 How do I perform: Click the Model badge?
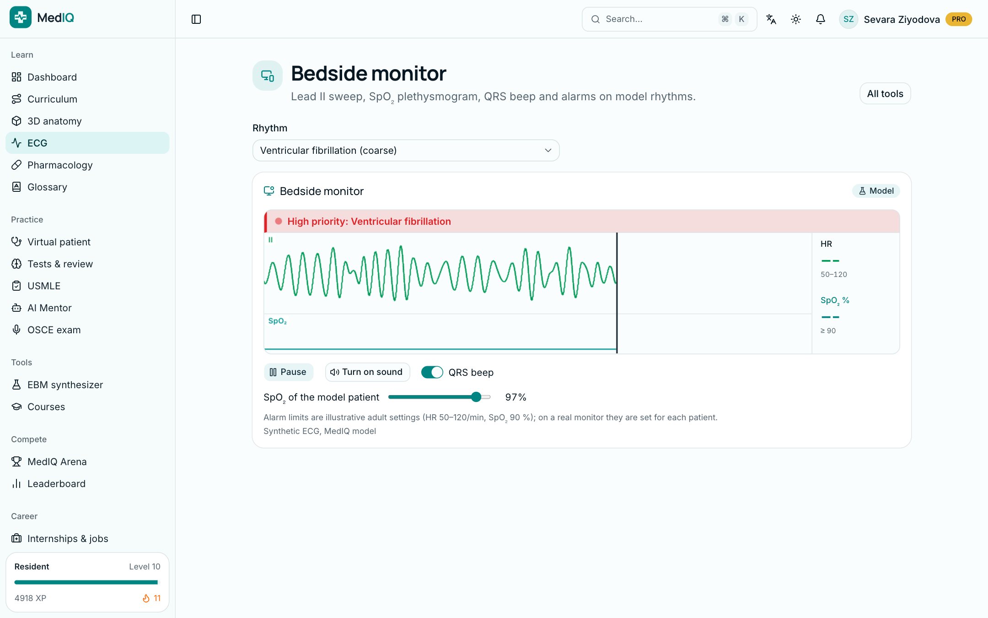coord(876,191)
